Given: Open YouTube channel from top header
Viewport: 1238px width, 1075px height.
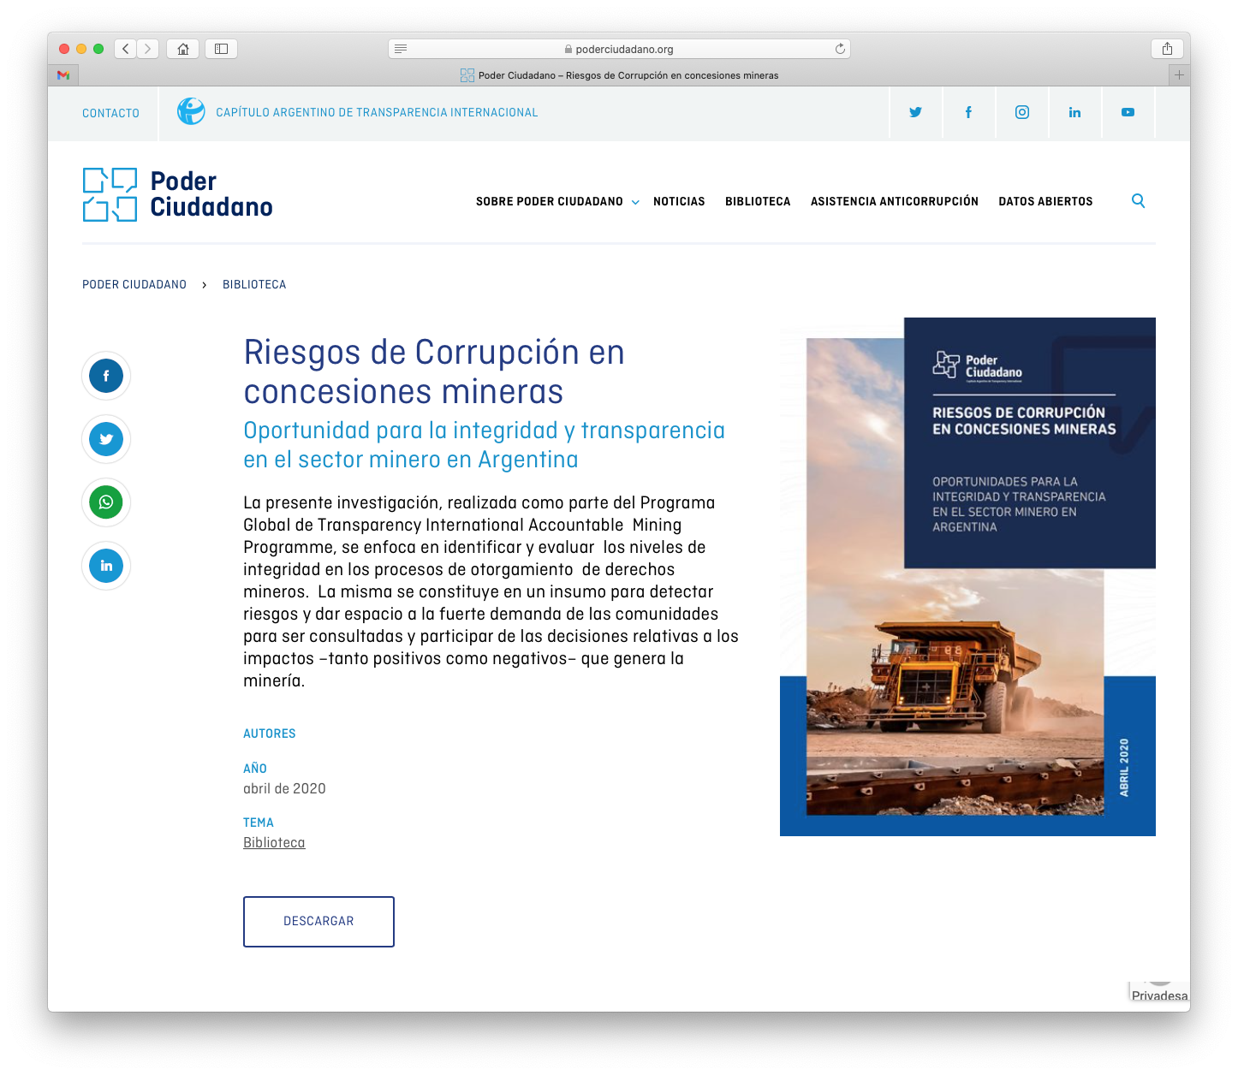Looking at the screenshot, I should click(x=1128, y=112).
